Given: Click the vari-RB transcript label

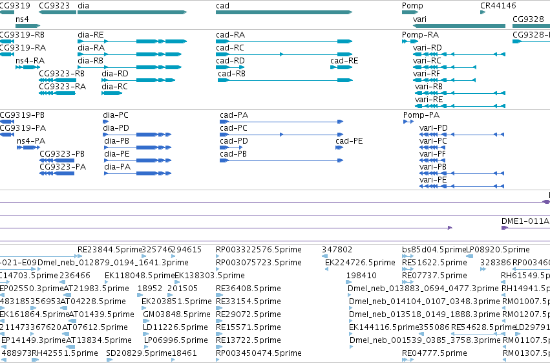Looking at the screenshot, I should point(428,87).
